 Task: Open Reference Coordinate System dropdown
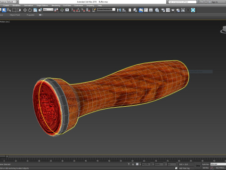(48, 9)
